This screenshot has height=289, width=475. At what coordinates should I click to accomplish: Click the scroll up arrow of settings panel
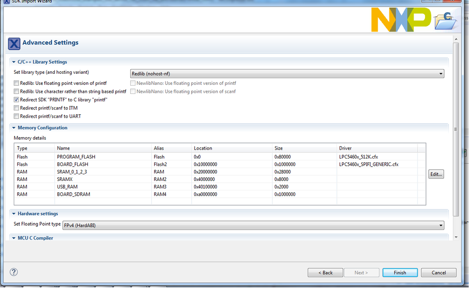pyautogui.click(x=456, y=39)
